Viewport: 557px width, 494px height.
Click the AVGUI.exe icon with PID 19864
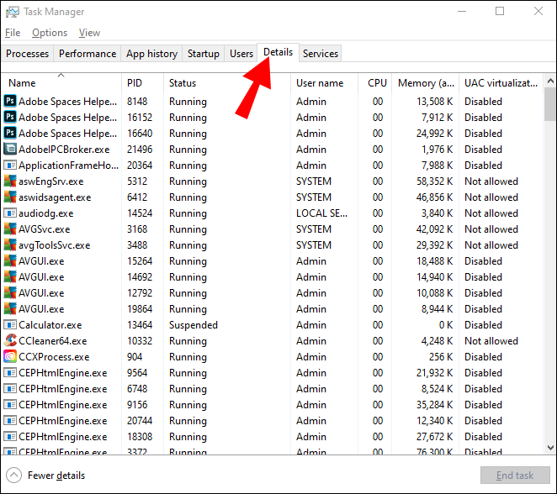(x=10, y=308)
